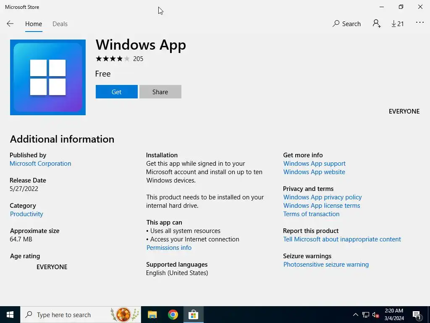Click the Additional information heading
430x323 pixels.
62,139
